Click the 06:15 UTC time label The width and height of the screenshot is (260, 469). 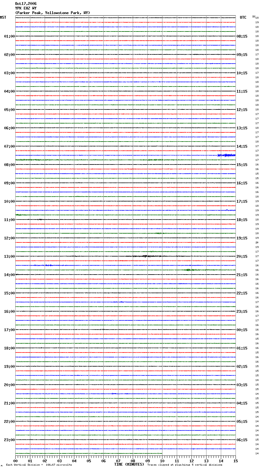click(x=242, y=440)
